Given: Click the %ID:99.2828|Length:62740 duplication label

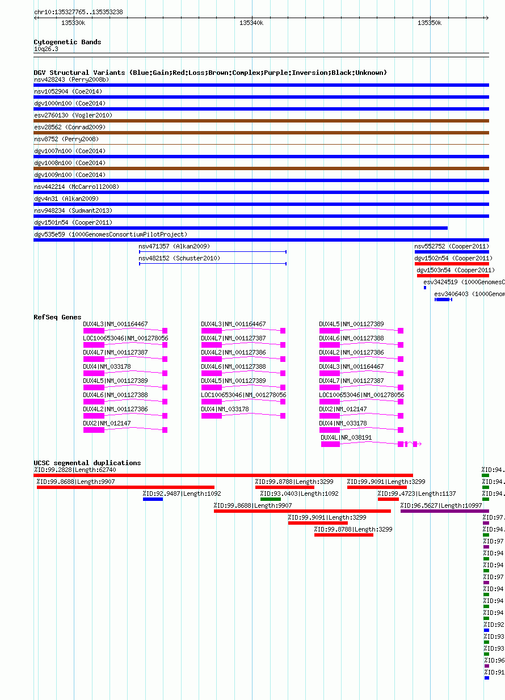Looking at the screenshot, I should (75, 470).
